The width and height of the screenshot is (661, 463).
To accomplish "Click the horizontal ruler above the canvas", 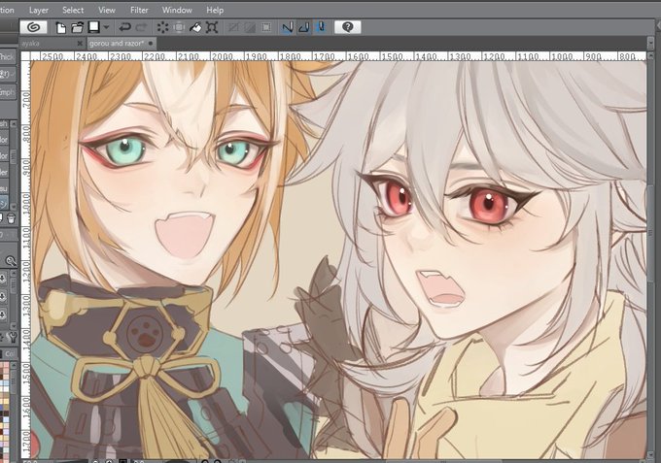I will pos(338,56).
